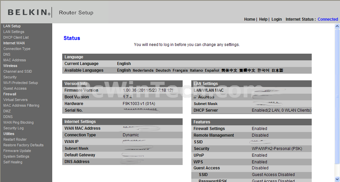Viewport: 340px width, 182px height.
Task: Click the WPA/WPA2-Personal (PSK) security value
Action: click(x=277, y=149)
